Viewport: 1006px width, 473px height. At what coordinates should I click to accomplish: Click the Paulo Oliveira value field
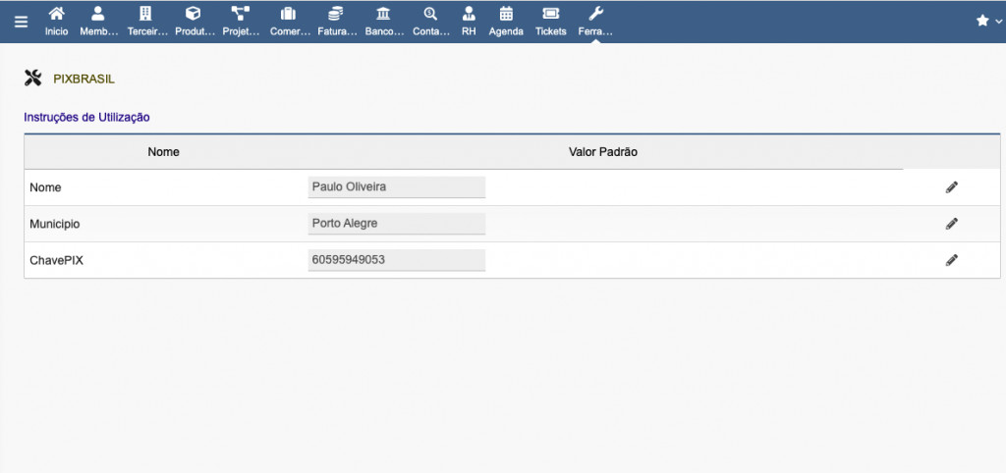[x=396, y=186]
